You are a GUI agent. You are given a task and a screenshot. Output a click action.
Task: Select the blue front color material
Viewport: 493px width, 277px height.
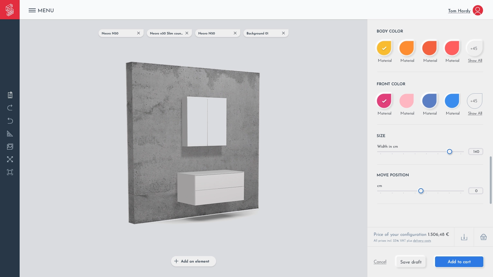452,101
